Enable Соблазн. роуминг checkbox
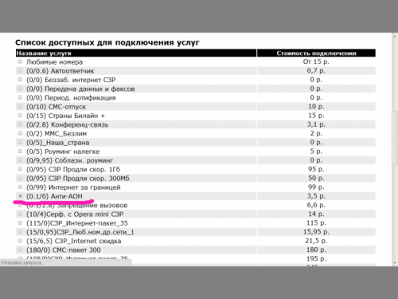The height and width of the screenshot is (299, 398). pos(20,160)
